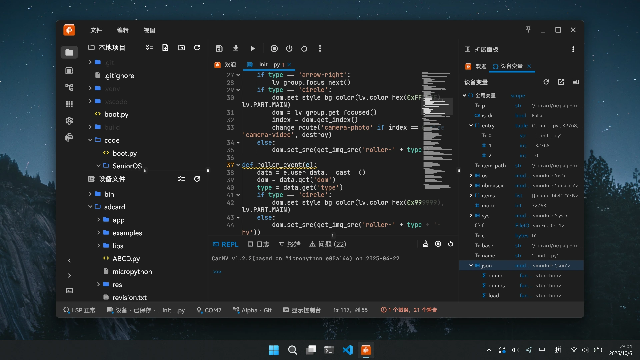This screenshot has height=360, width=640.
Task: Toggle the checklist select icon in local project
Action: (x=150, y=48)
